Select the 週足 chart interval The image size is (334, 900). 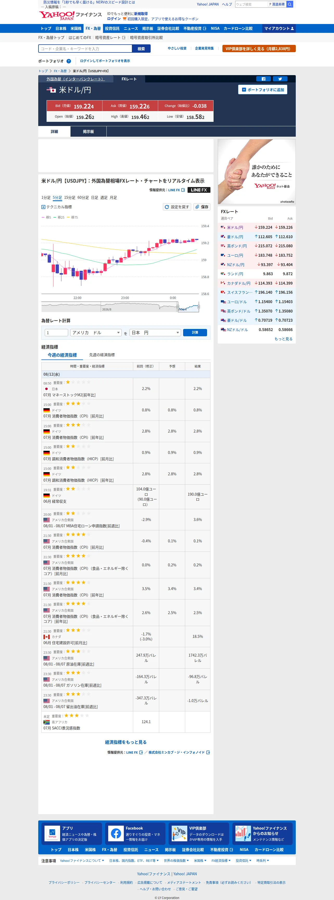tap(104, 198)
